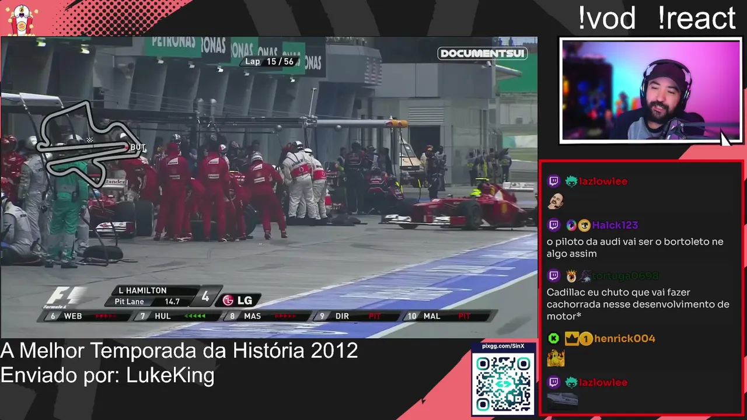Click the Twitch icon beside Halck123

tap(554, 225)
